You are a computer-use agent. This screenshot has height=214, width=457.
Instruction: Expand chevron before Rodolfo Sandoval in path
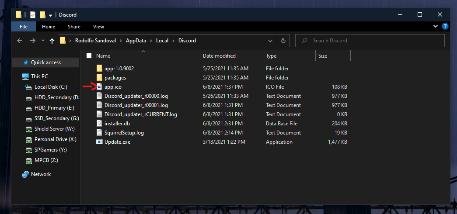[70, 41]
